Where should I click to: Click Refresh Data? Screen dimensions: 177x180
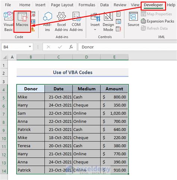(x=154, y=28)
